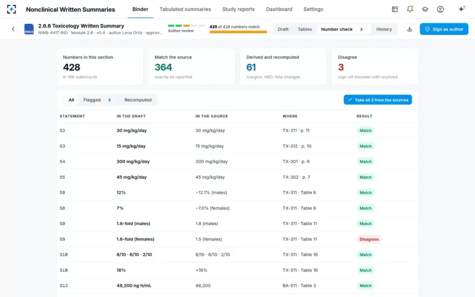
Task: Open the layout panel icon
Action: pos(395,9)
